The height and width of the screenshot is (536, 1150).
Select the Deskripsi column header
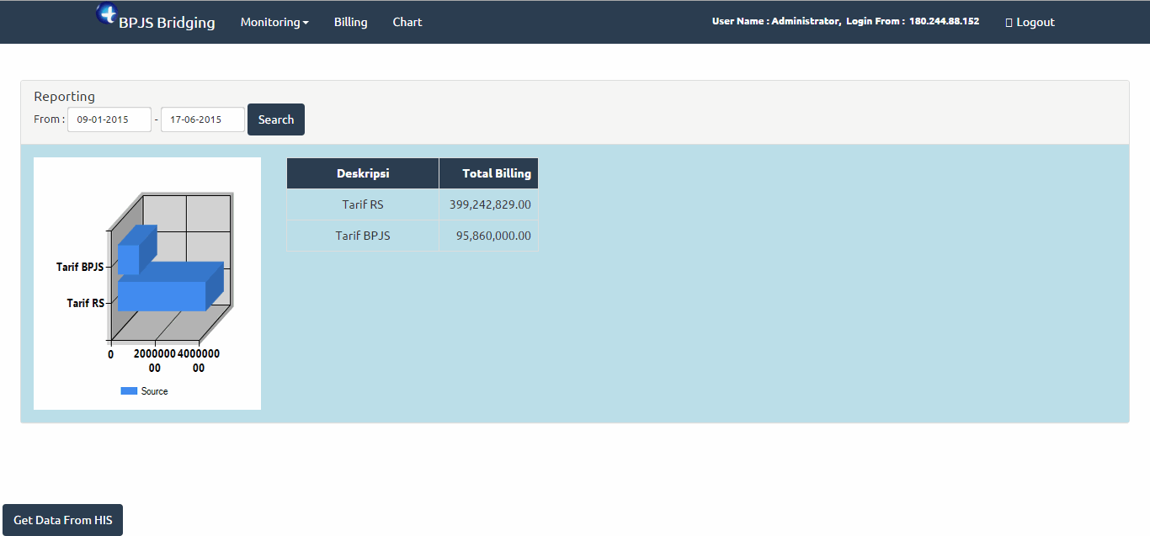point(363,173)
